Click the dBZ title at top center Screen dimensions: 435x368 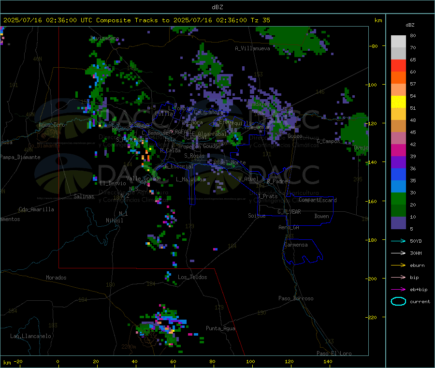point(217,7)
